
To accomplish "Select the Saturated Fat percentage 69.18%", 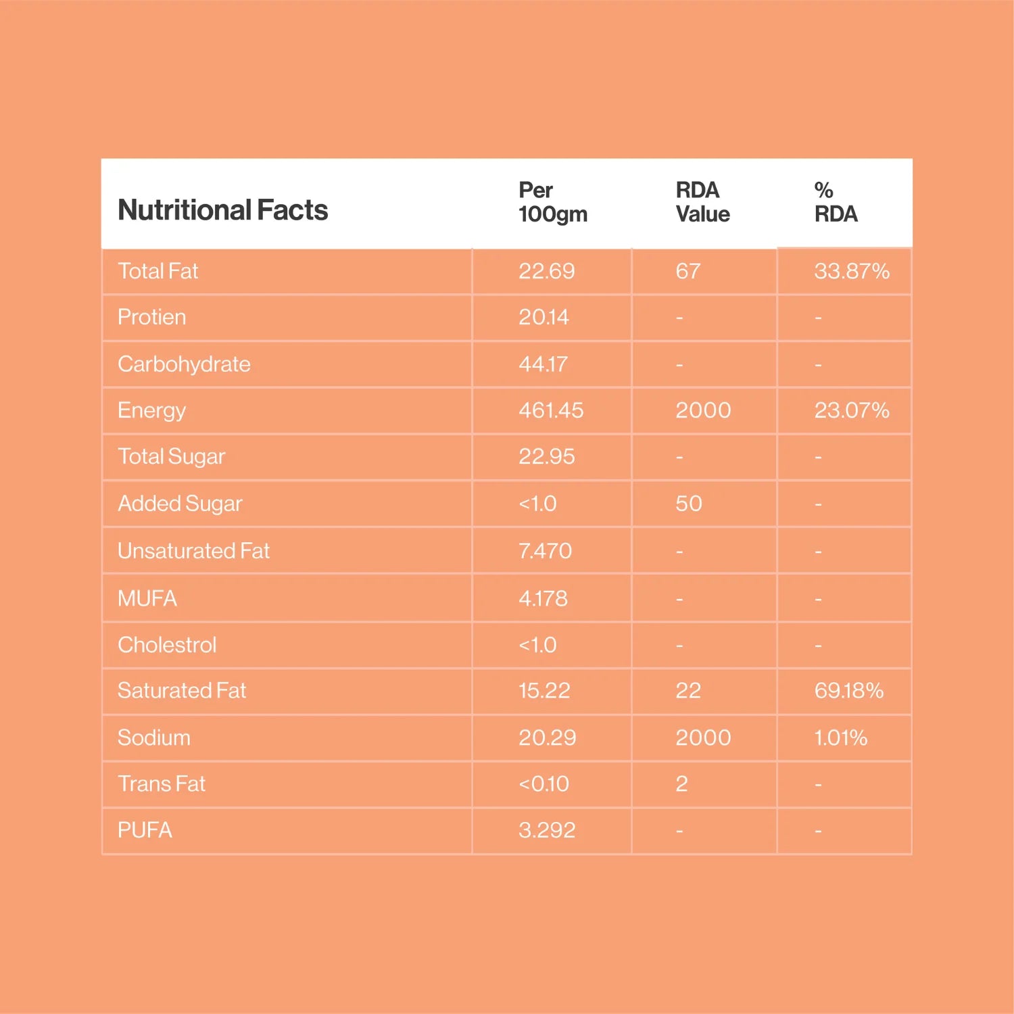I will tap(848, 691).
